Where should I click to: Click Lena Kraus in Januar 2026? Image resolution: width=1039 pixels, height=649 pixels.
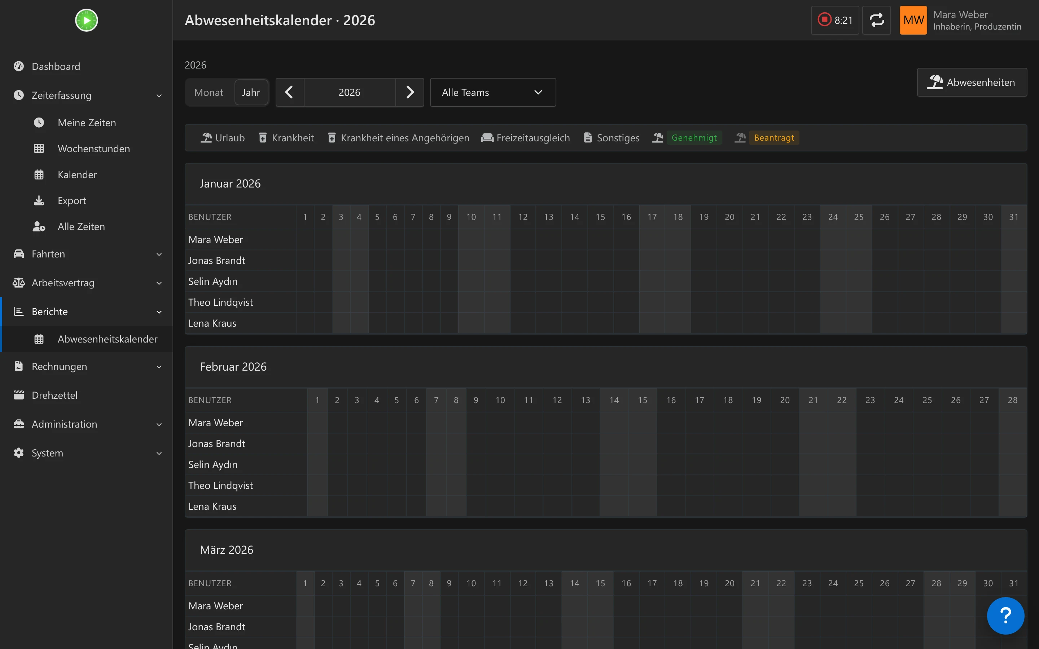[x=212, y=323]
